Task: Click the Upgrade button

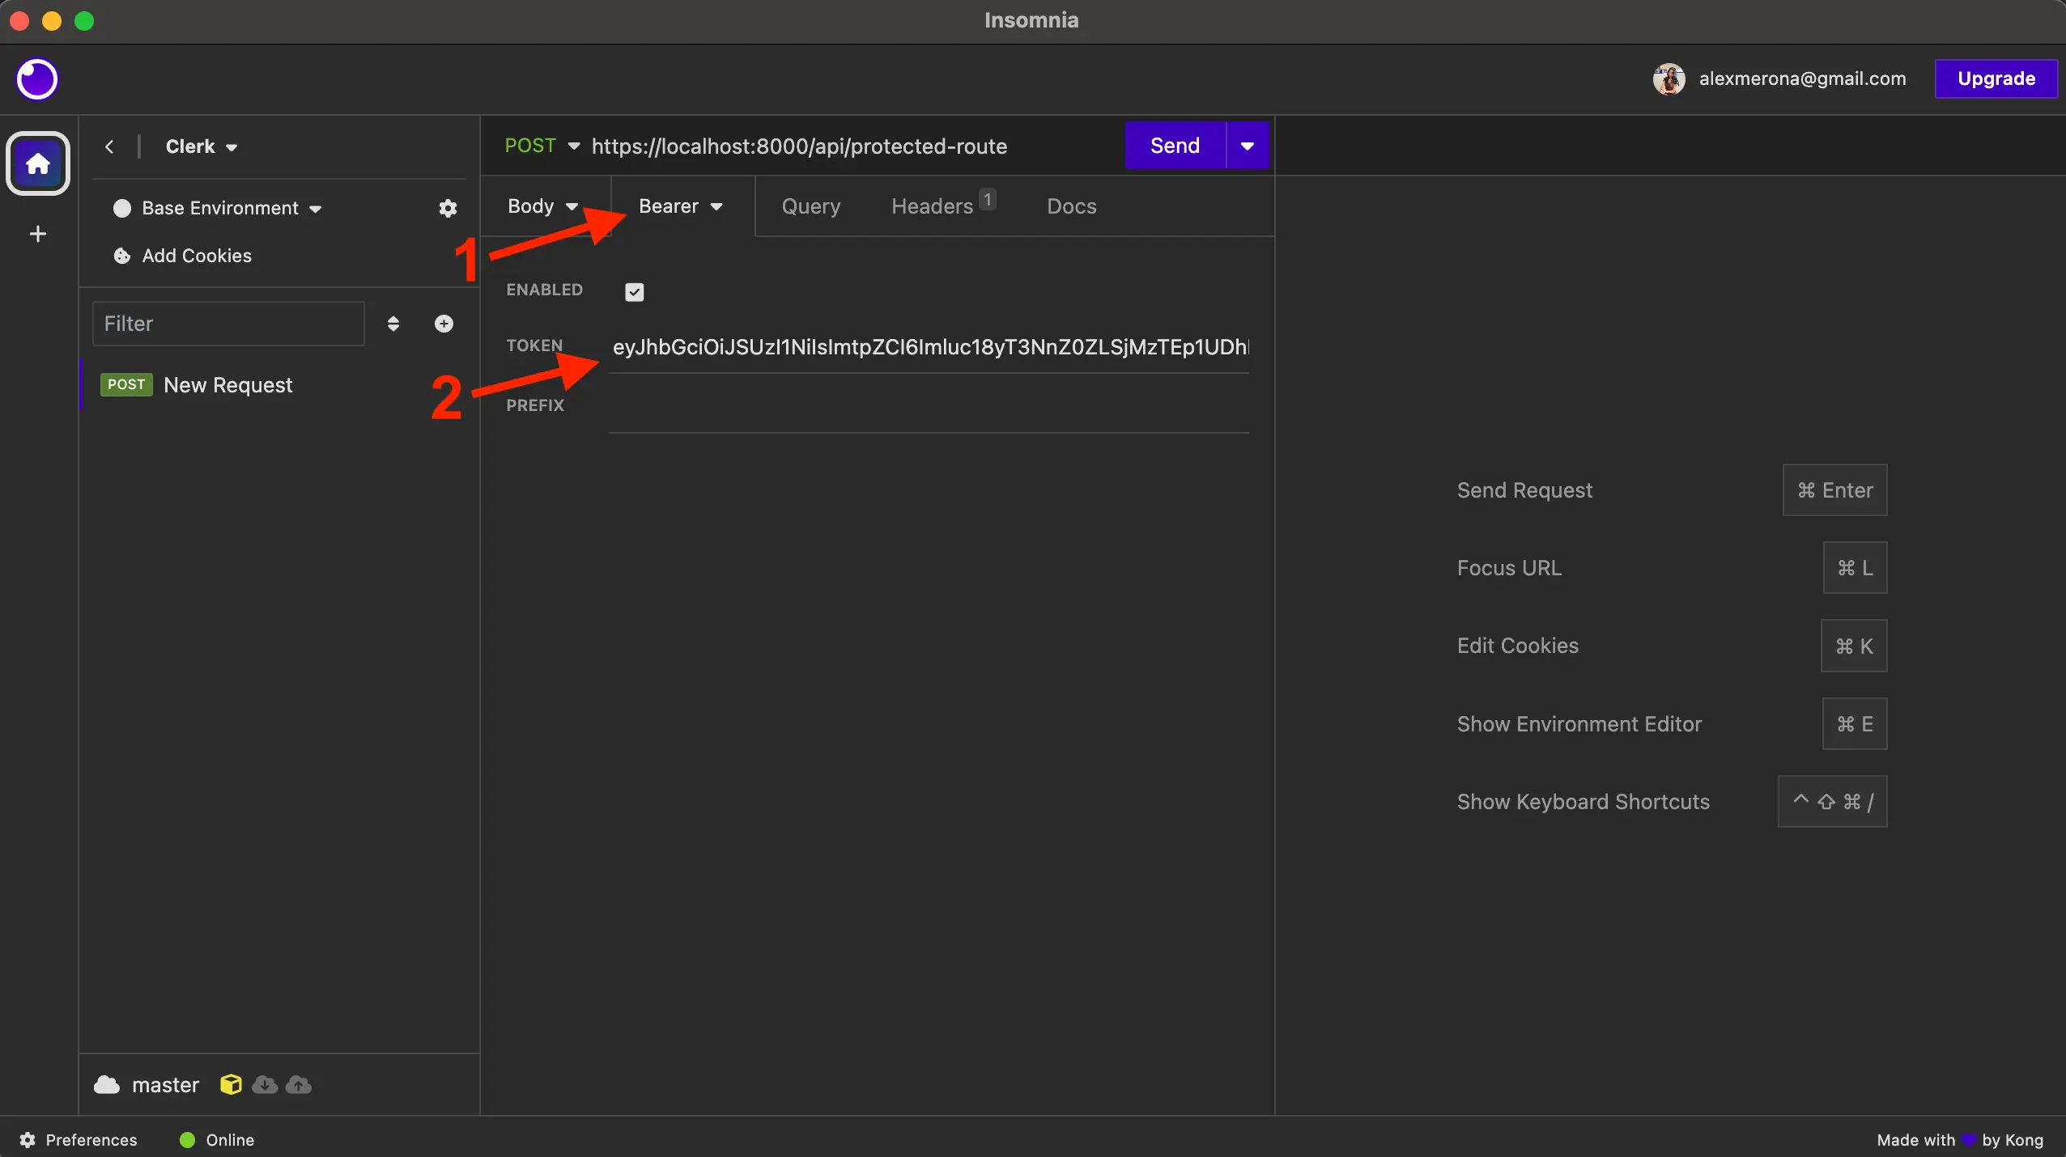Action: coord(1995,78)
